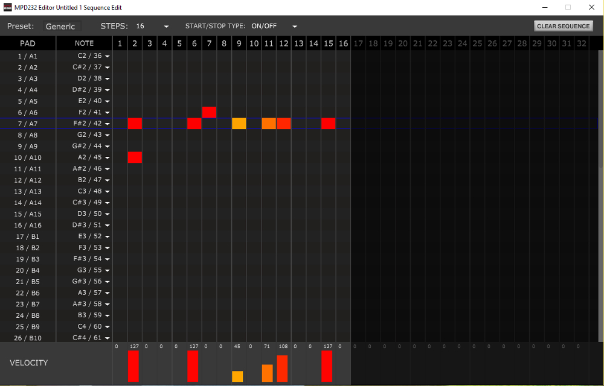Open note dropdown for B3 / 59
The width and height of the screenshot is (604, 386).
pyautogui.click(x=108, y=315)
